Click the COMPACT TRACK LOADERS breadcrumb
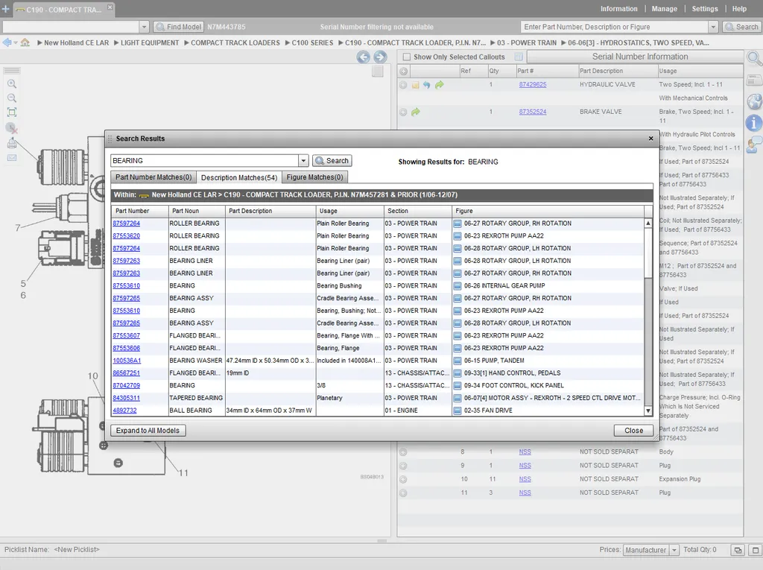The width and height of the screenshot is (763, 570). click(x=235, y=42)
